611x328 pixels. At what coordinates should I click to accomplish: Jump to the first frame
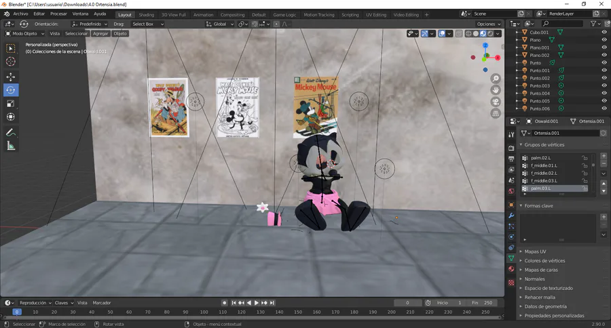pos(234,303)
